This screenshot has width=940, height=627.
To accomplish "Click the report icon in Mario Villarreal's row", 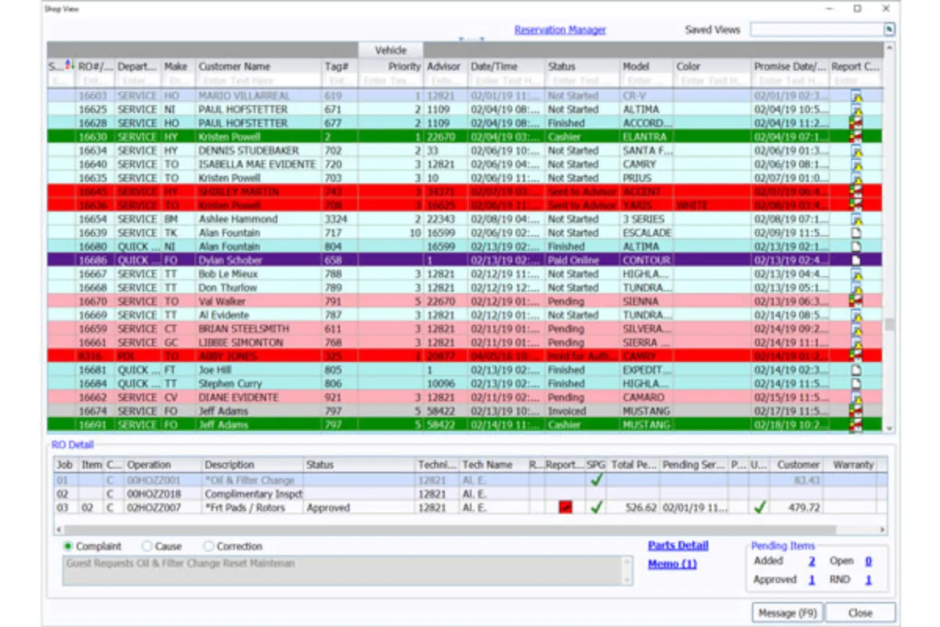I will [856, 96].
